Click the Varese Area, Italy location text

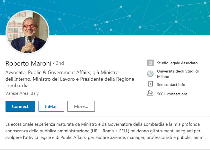[22, 93]
